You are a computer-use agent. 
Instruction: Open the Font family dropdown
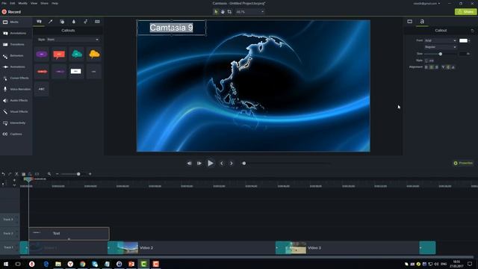441,40
